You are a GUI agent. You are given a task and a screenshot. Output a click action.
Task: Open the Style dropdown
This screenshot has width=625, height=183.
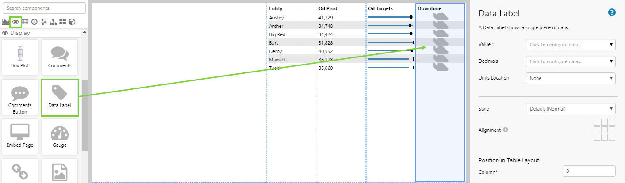570,108
